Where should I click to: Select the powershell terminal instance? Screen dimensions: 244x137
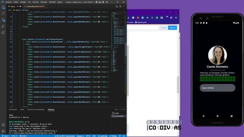(x=119, y=116)
